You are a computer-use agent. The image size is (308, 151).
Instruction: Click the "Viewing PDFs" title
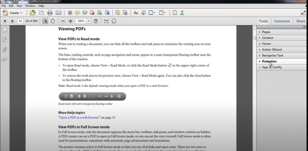pyautogui.click(x=72, y=29)
